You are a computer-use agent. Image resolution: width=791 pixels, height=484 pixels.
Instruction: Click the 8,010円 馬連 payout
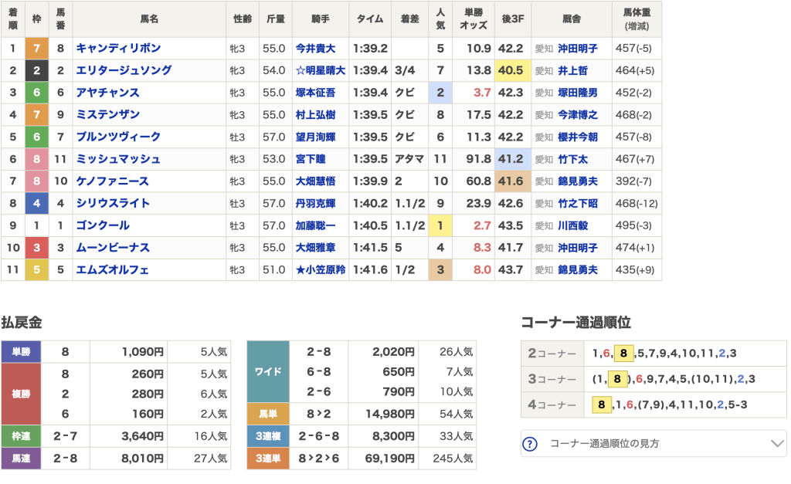[x=142, y=459]
